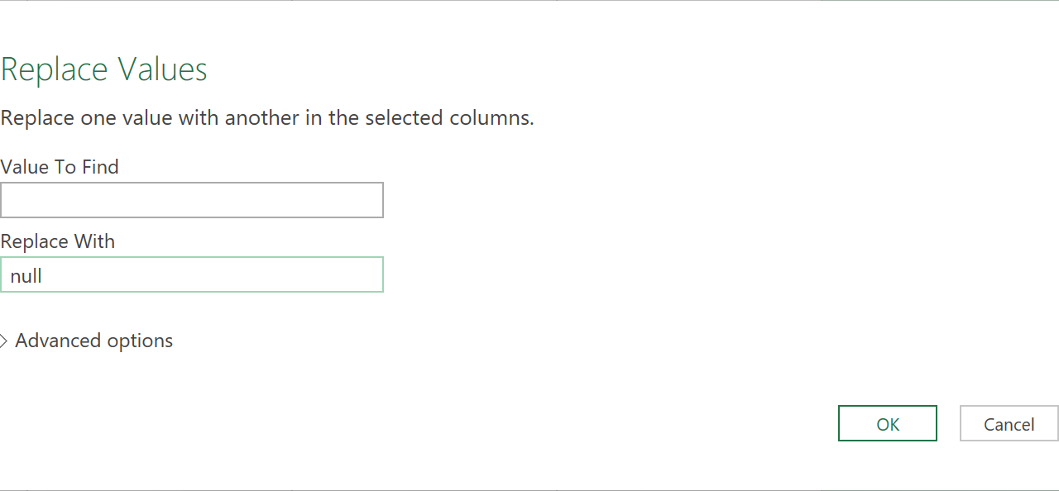Image resolution: width=1059 pixels, height=491 pixels.
Task: Click the Value To Find input box
Action: (192, 200)
